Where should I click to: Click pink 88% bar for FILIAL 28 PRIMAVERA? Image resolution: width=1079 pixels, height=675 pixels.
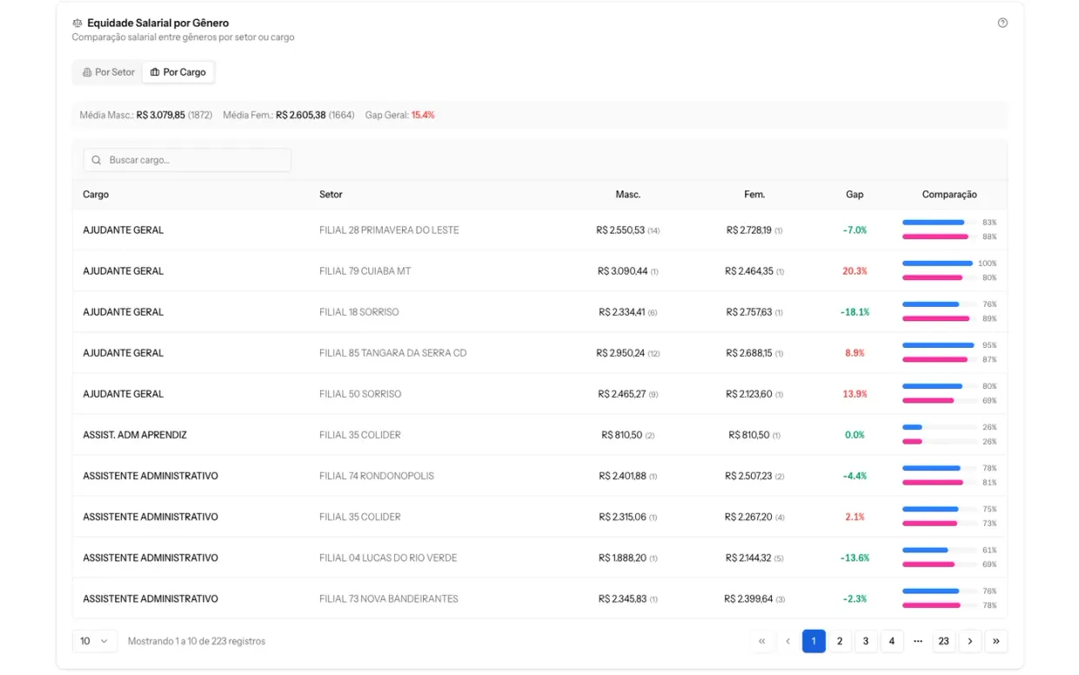(935, 237)
